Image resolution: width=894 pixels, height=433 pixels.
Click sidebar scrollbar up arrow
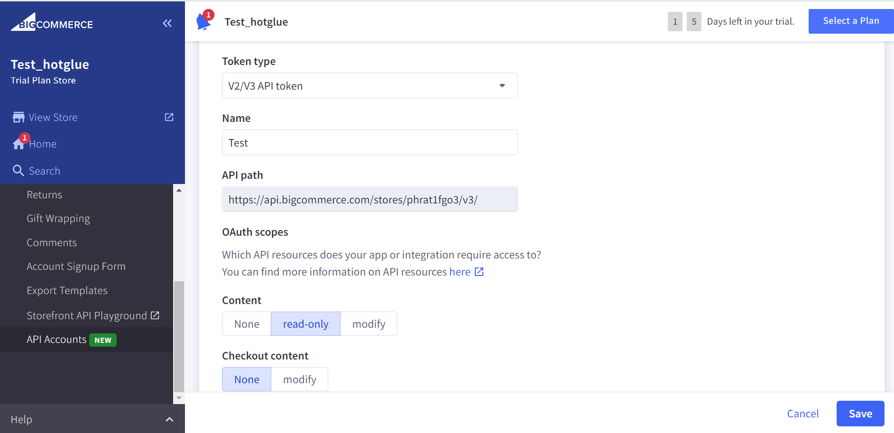179,190
